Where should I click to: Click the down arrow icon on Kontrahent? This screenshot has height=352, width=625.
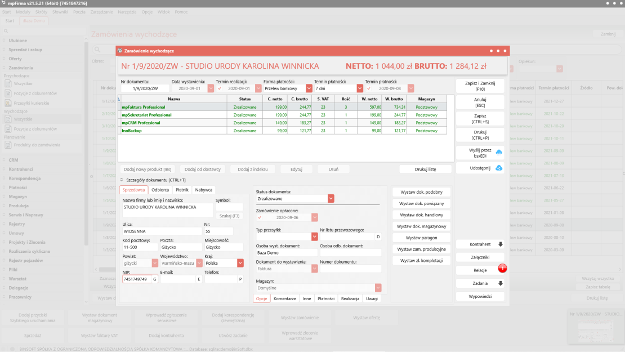(500, 244)
